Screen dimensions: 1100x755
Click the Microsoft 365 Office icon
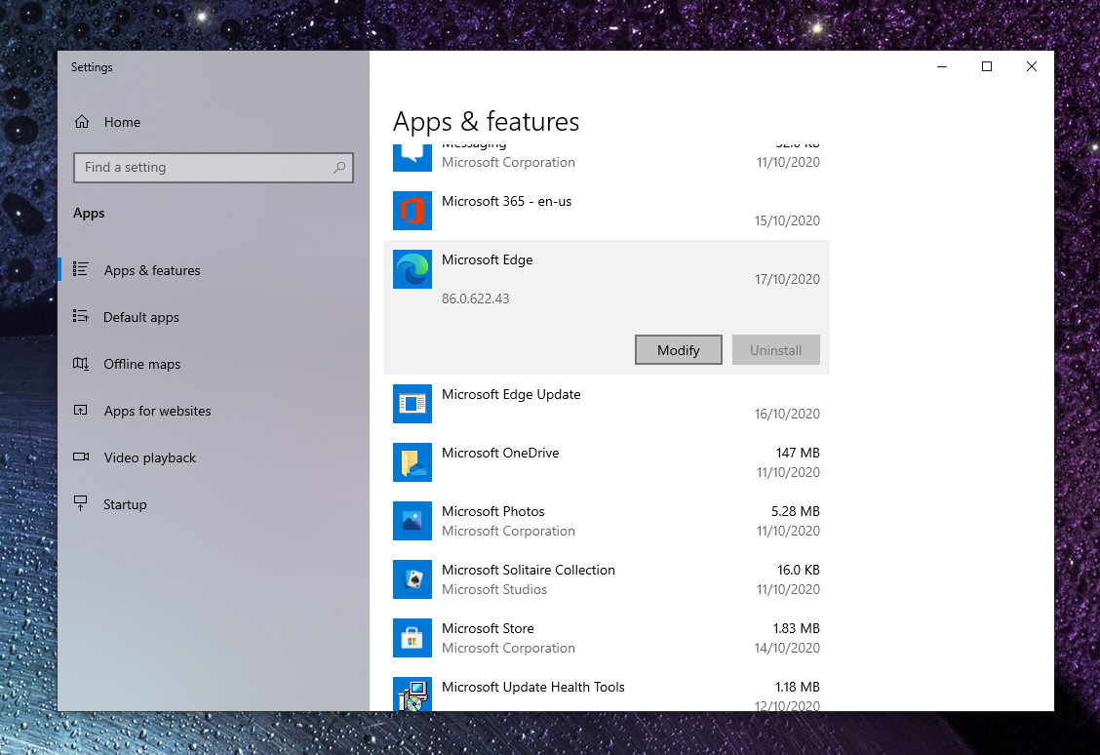pyautogui.click(x=412, y=211)
